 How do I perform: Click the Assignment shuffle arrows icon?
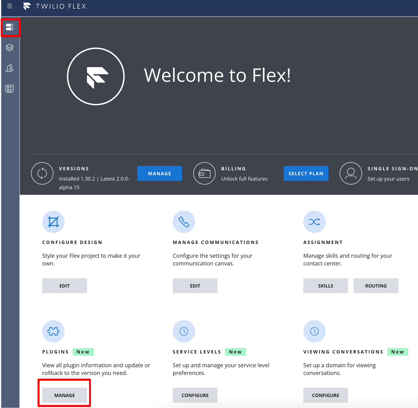[x=314, y=222]
